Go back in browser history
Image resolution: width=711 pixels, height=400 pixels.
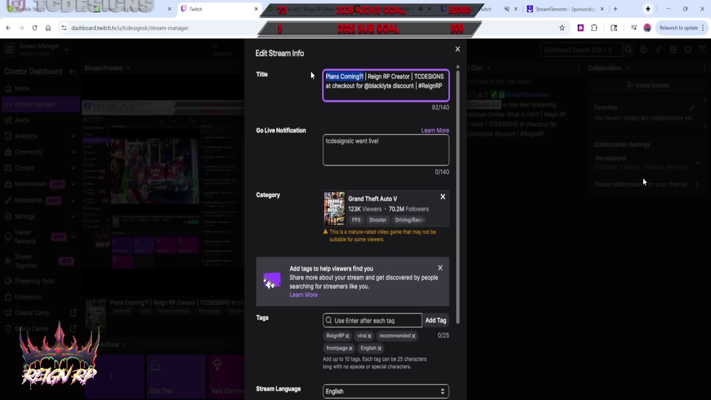(x=8, y=28)
